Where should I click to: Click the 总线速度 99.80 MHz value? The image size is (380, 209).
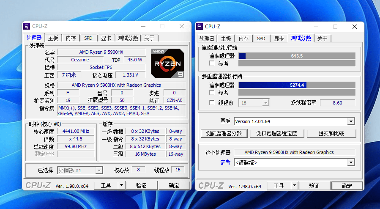[76, 146]
